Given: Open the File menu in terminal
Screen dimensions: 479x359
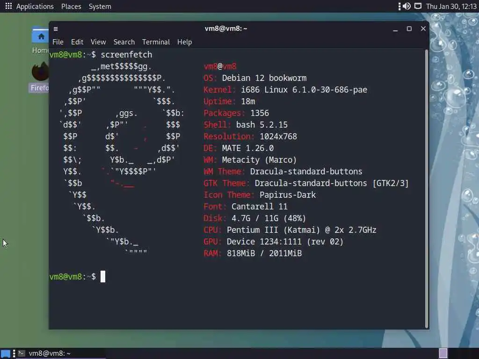Looking at the screenshot, I should [58, 42].
